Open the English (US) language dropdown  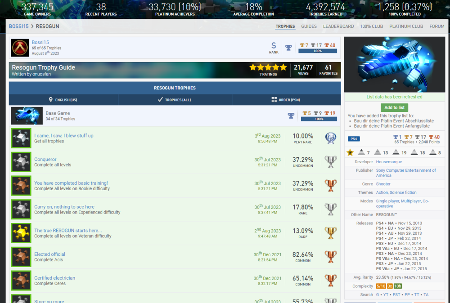tap(63, 100)
